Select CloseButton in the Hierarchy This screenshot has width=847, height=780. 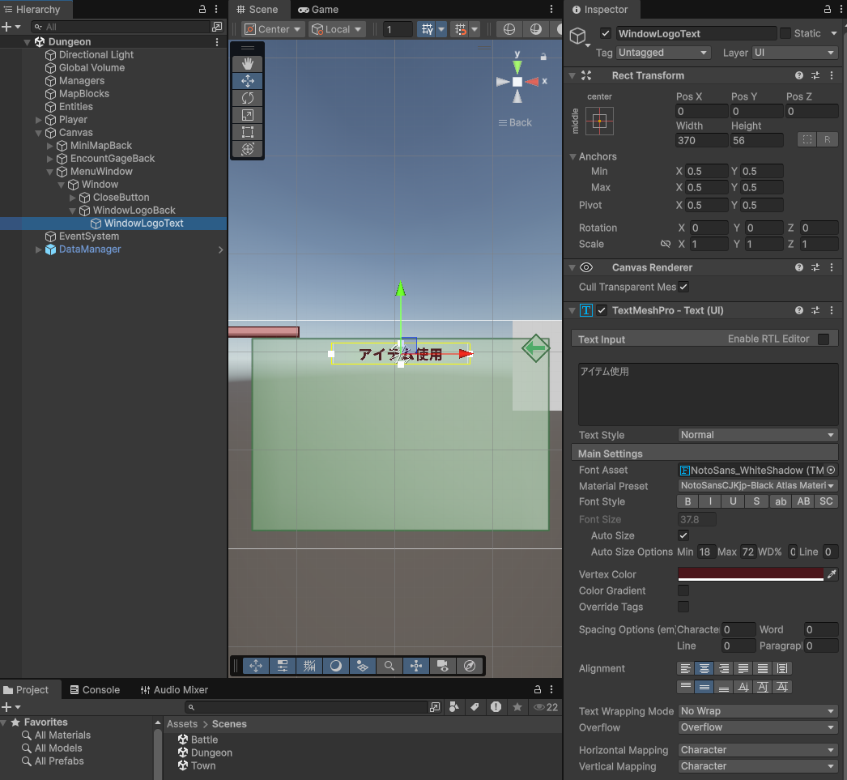click(x=121, y=198)
